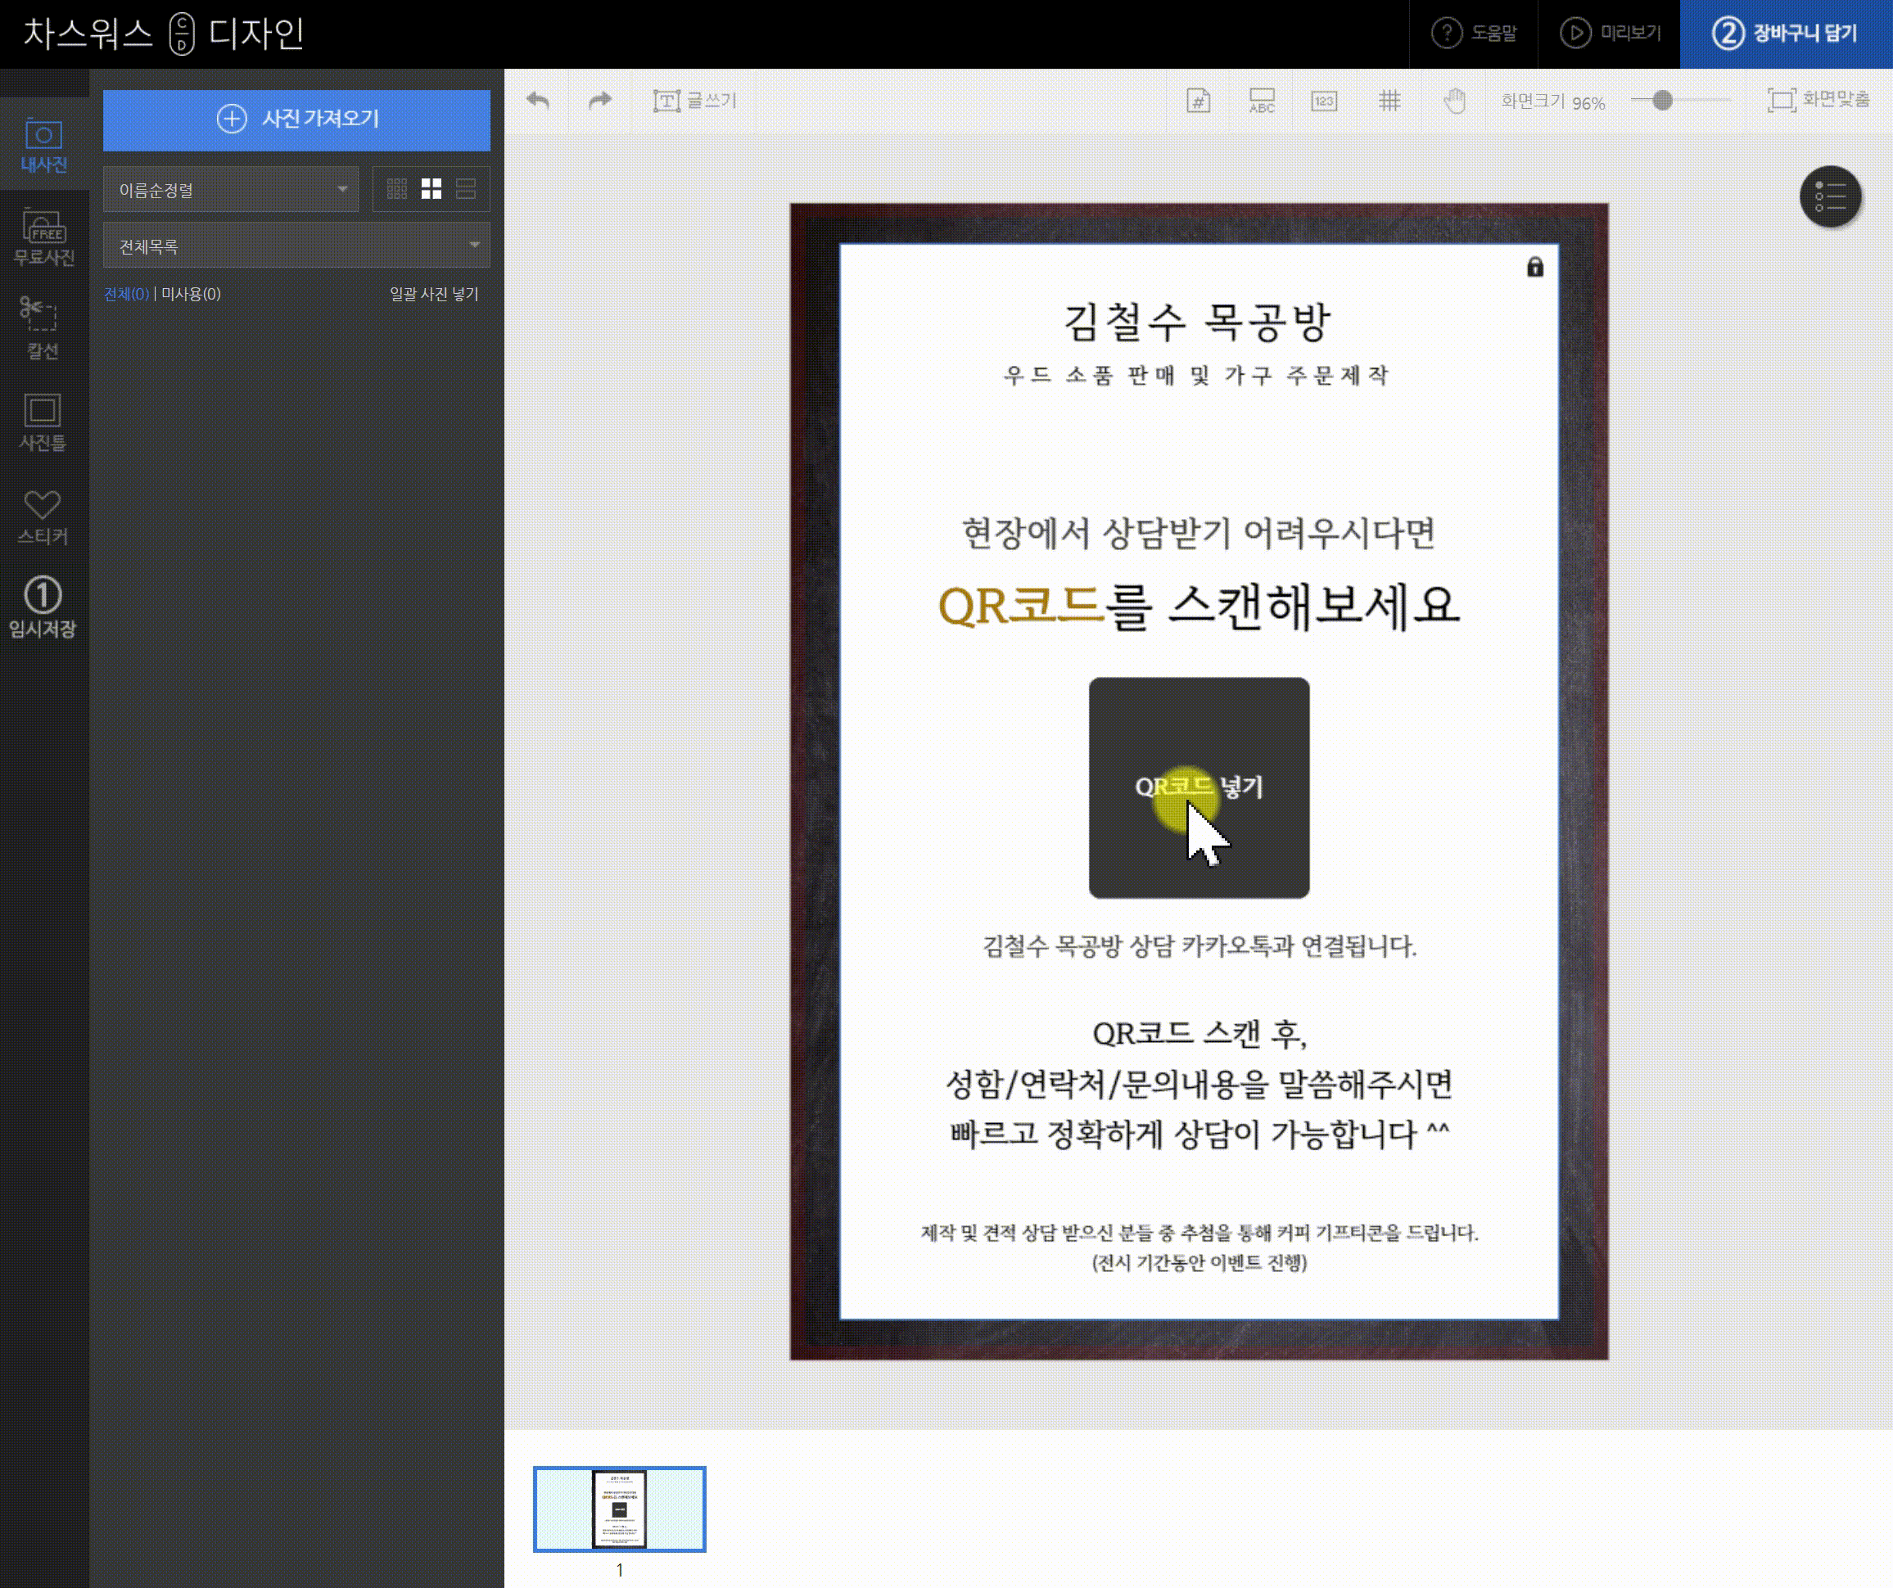Switch to small grid thumbnail view

point(396,188)
